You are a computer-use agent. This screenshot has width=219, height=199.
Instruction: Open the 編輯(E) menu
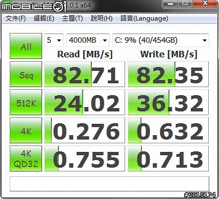[44, 18]
